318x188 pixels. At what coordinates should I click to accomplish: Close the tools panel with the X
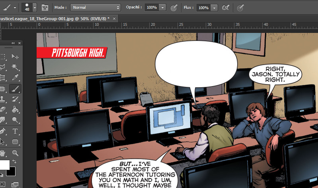point(20,43)
